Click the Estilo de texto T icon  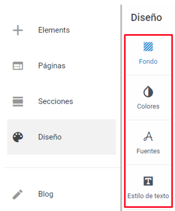tap(148, 181)
